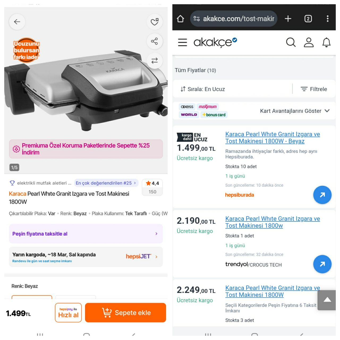Open akakçe hamburger menu
Viewport: 340px width, 340px height.
[182, 42]
